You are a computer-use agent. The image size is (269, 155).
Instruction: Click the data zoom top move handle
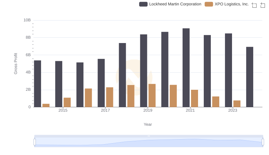[149, 136]
